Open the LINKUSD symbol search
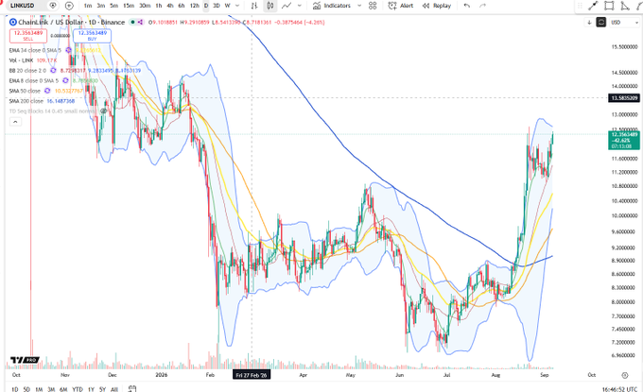 point(22,6)
